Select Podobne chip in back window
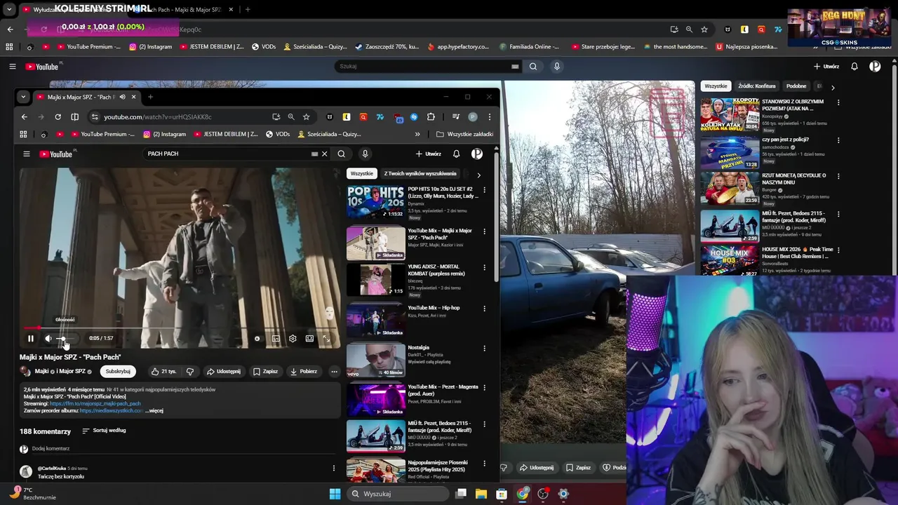The height and width of the screenshot is (505, 898). (x=796, y=86)
